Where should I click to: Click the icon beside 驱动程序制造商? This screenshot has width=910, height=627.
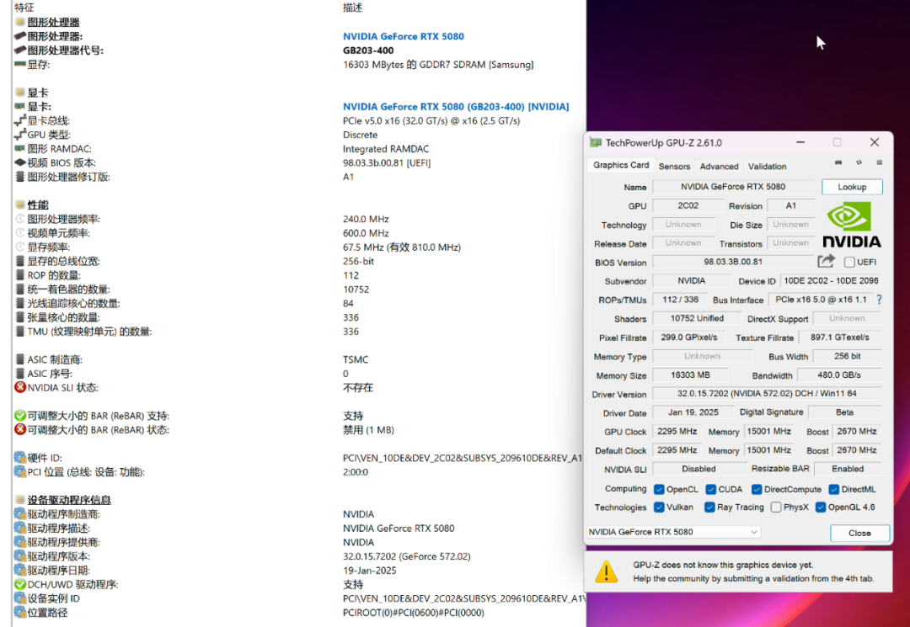pos(19,514)
